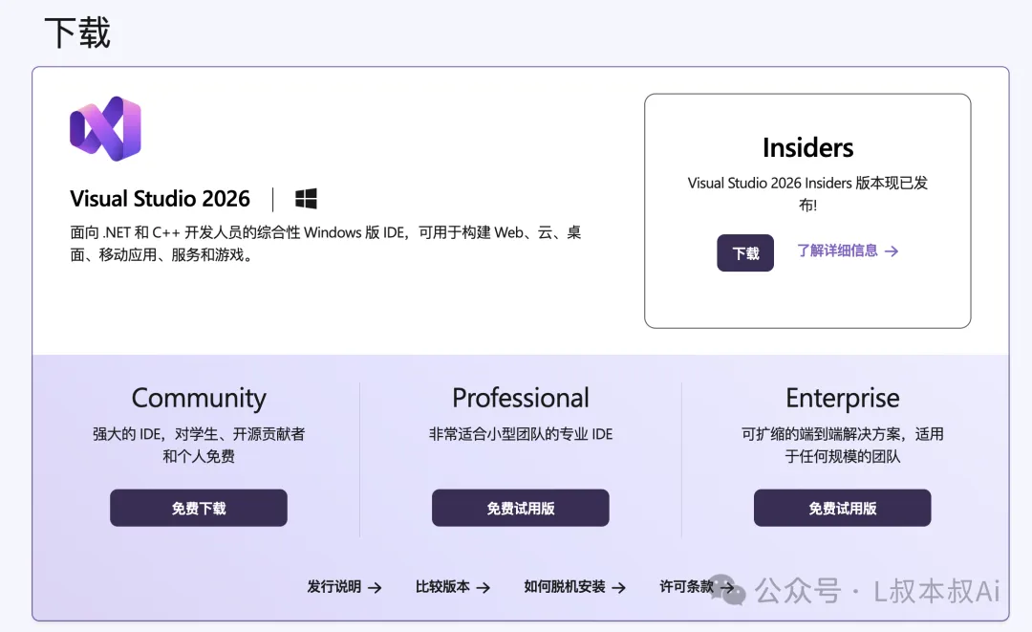Click the Community text '强大的 IDE，对学生、开源贡献者'

[199, 434]
